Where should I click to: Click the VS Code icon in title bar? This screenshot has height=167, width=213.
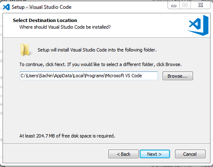(x=6, y=7)
